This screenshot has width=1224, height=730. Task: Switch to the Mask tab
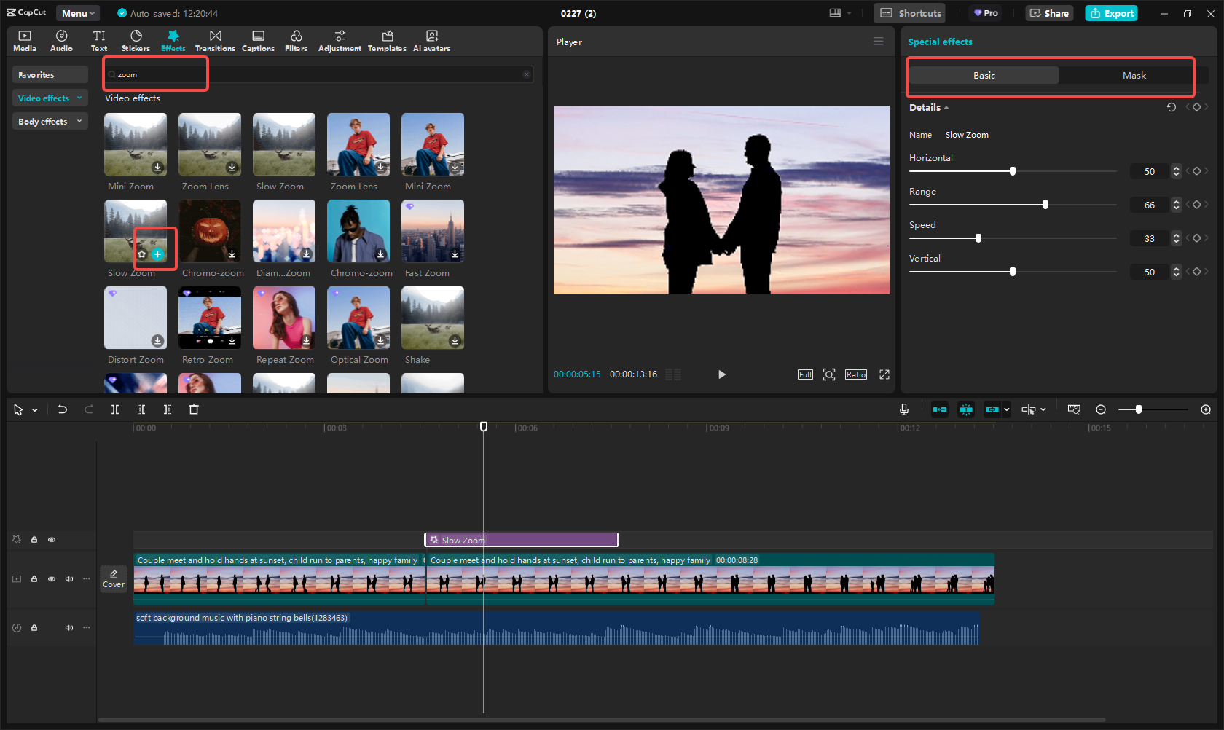1134,75
